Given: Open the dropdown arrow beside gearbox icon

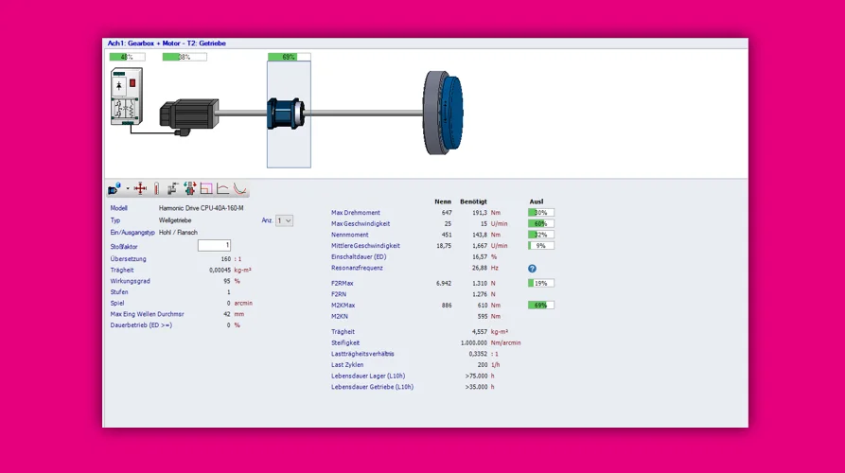Looking at the screenshot, I should click(127, 189).
